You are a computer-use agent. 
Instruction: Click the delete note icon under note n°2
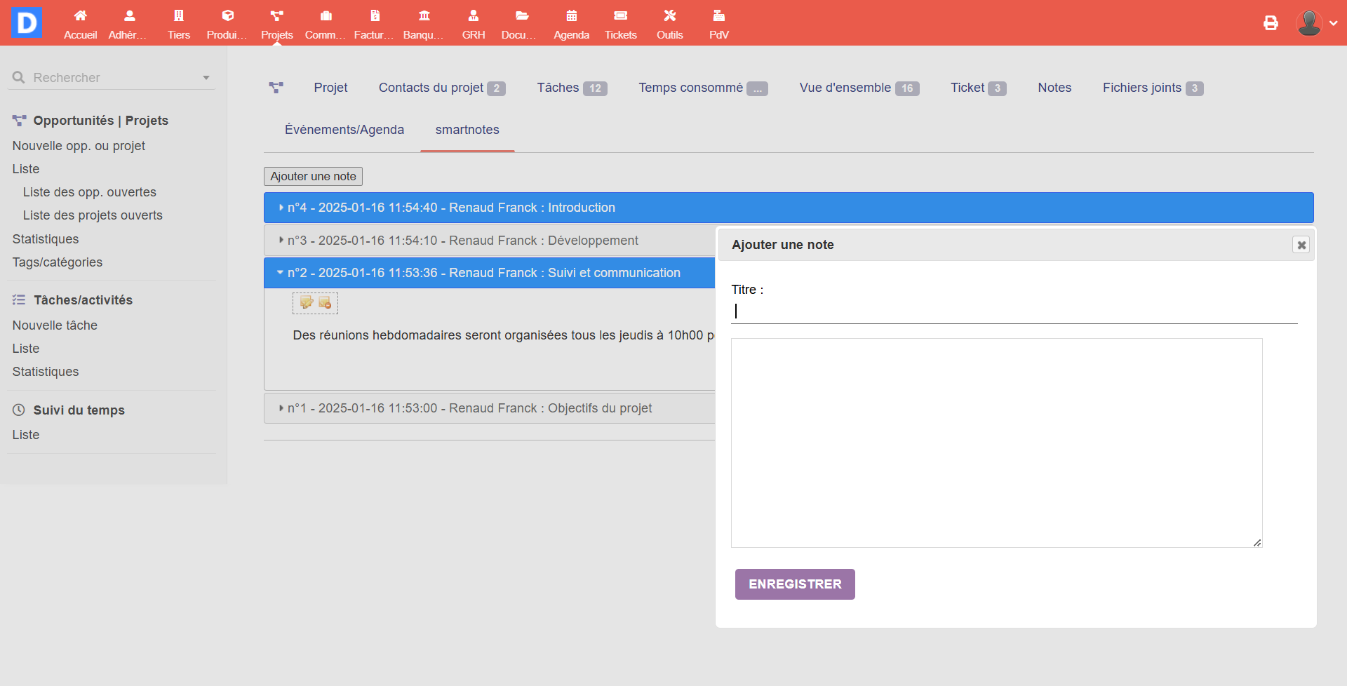point(325,303)
